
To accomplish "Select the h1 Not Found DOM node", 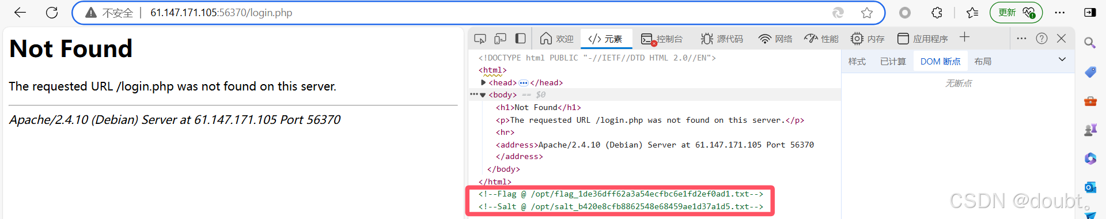I will pyautogui.click(x=539, y=108).
